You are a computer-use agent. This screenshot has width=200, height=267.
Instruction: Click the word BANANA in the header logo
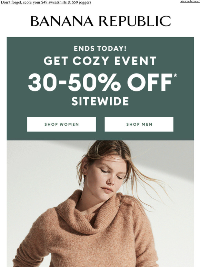(x=62, y=21)
